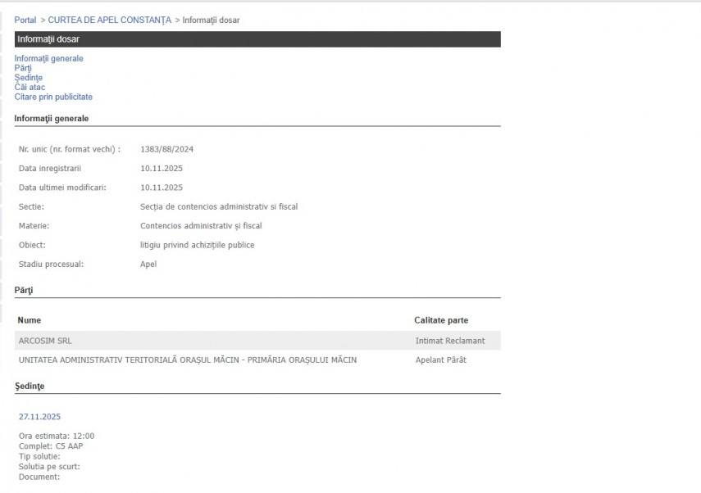This screenshot has height=493, width=701.
Task: Click the case number 1383/88/2024
Action: [x=166, y=149]
